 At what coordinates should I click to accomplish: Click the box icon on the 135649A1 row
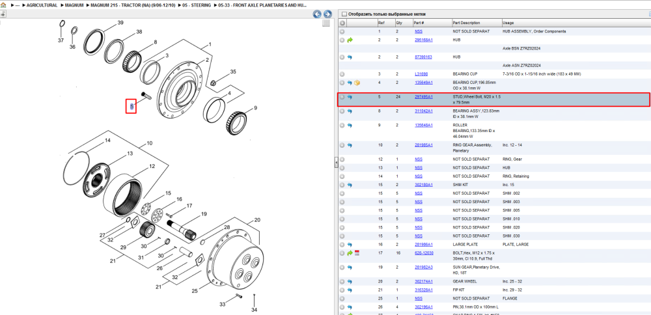(357, 83)
